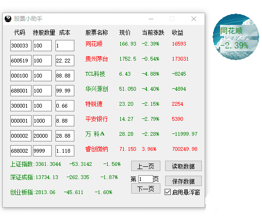Click the 读取数据 button
Viewport: 262px width, 218px height.
(183, 166)
